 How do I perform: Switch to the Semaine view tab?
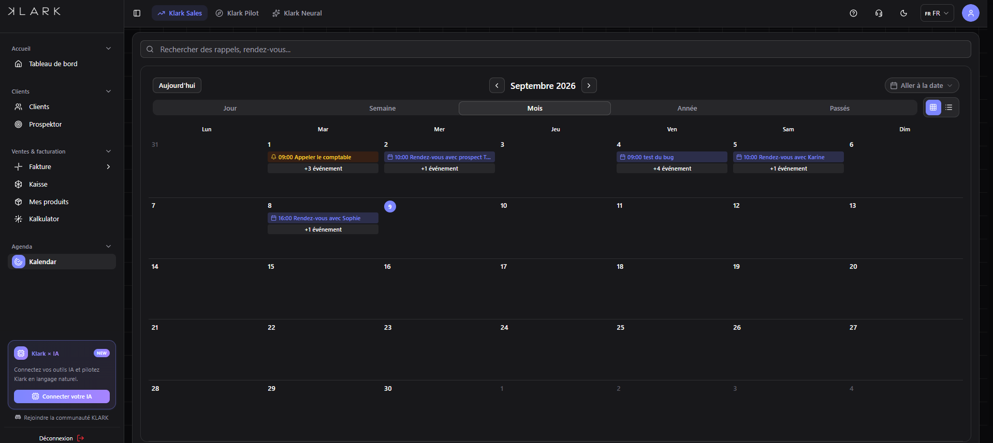coord(382,108)
